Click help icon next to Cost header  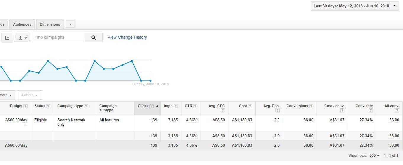[x=250, y=106]
